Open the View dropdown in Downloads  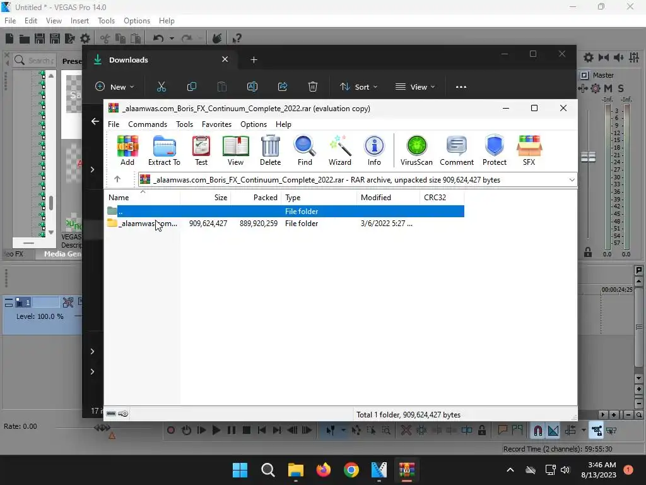tap(415, 87)
